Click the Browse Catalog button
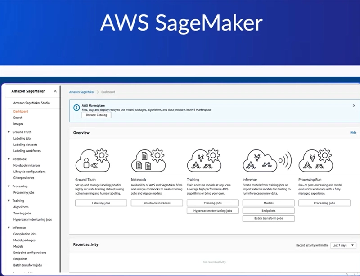Viewport: 360px width, 276px height. [x=96, y=115]
